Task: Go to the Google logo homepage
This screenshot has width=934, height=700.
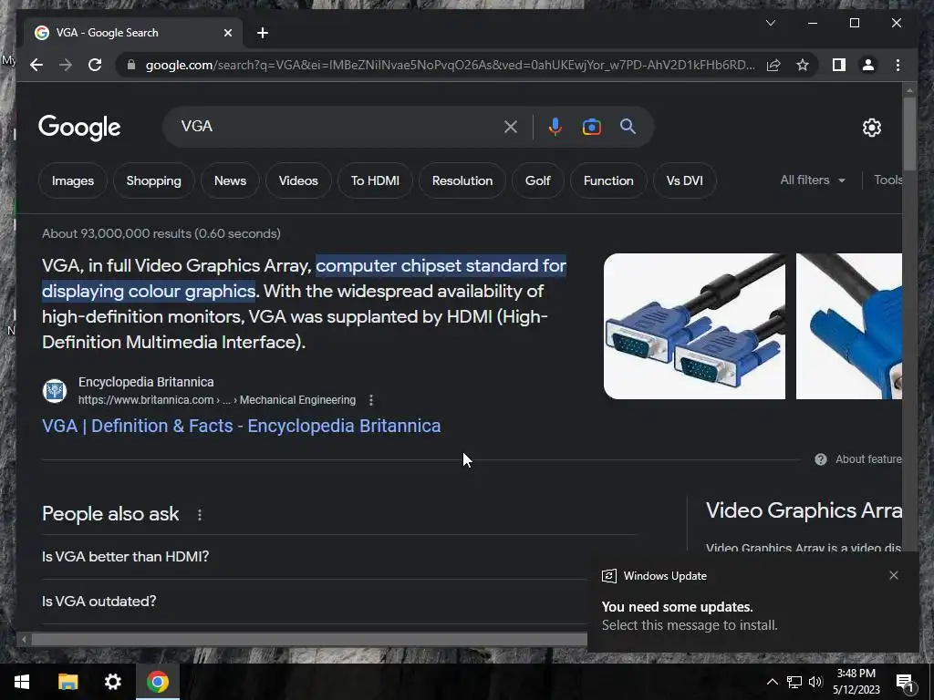Action: pos(79,127)
